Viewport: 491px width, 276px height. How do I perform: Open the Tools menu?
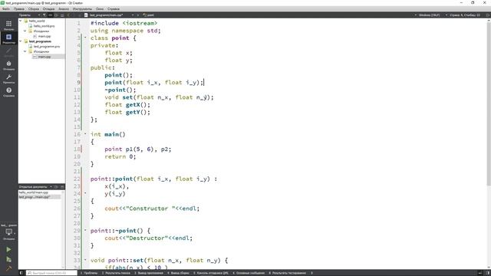click(82, 9)
